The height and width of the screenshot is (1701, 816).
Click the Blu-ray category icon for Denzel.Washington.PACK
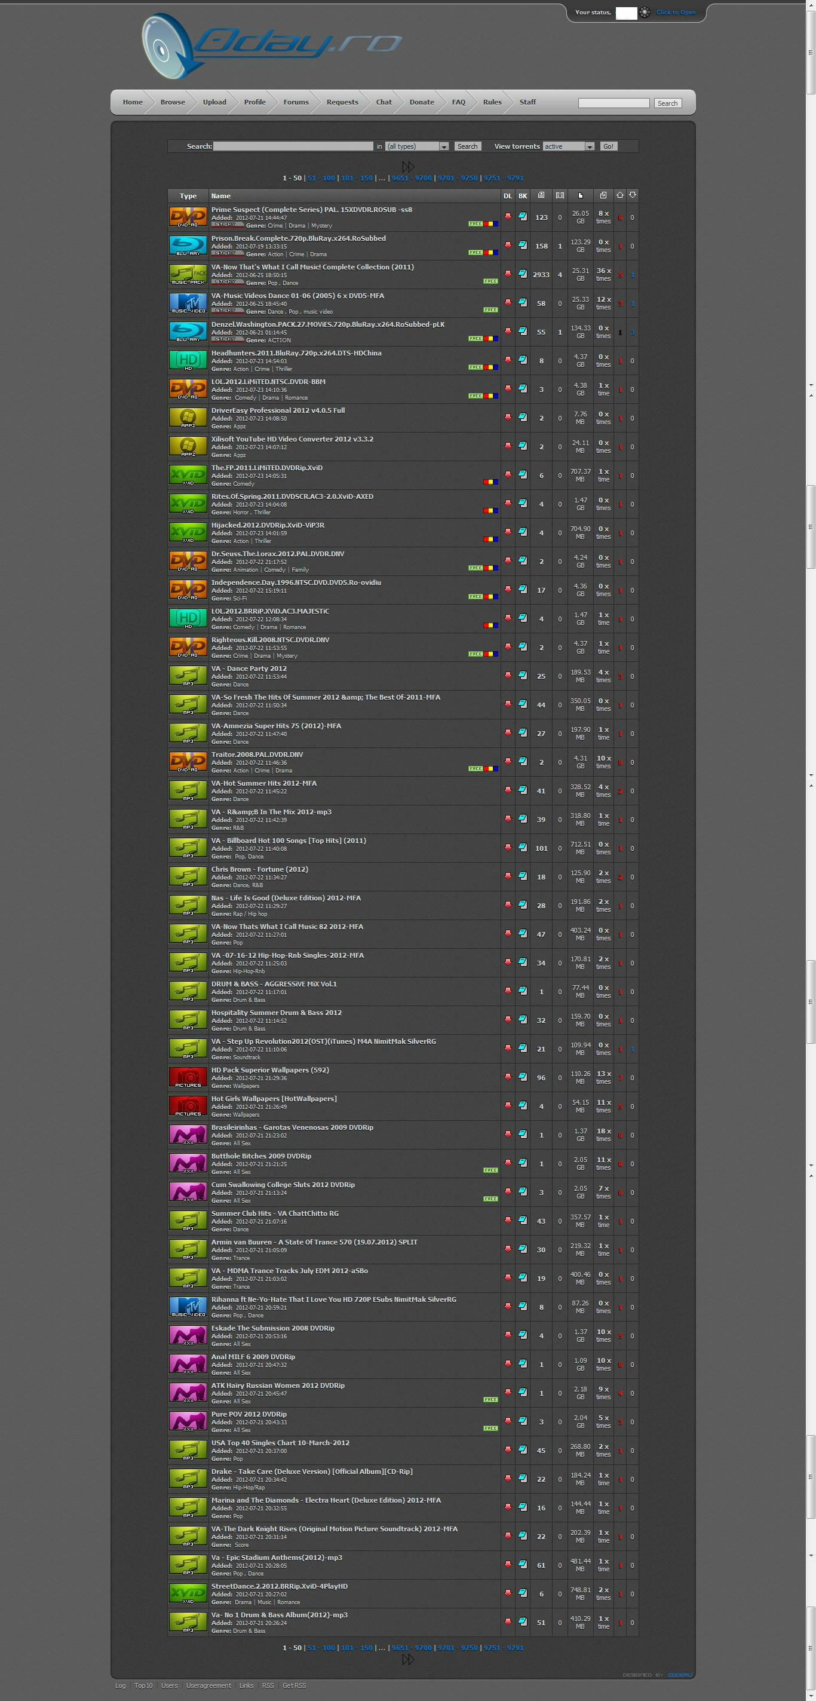[188, 332]
